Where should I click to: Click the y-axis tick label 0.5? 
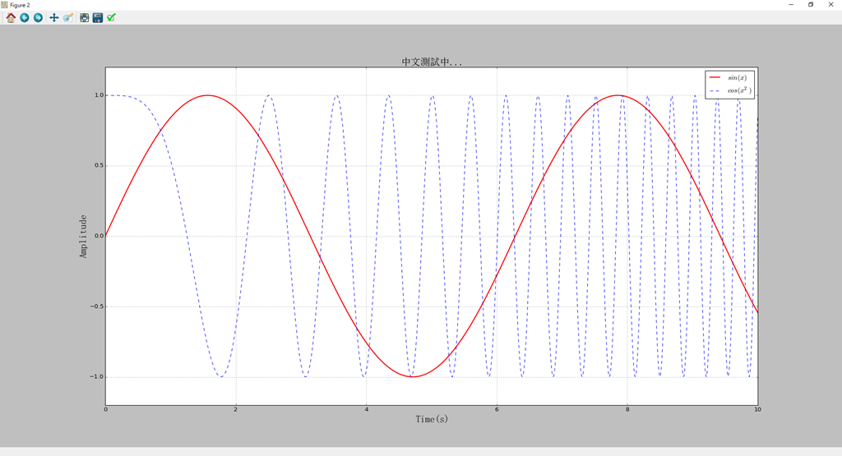[99, 166]
